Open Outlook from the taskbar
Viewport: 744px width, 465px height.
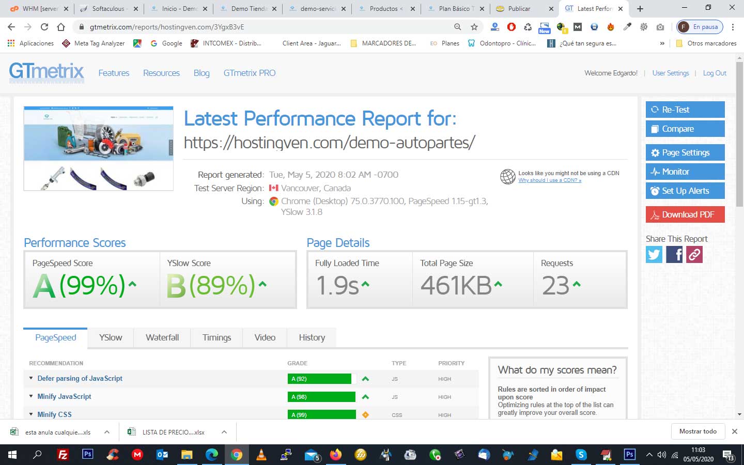click(162, 455)
